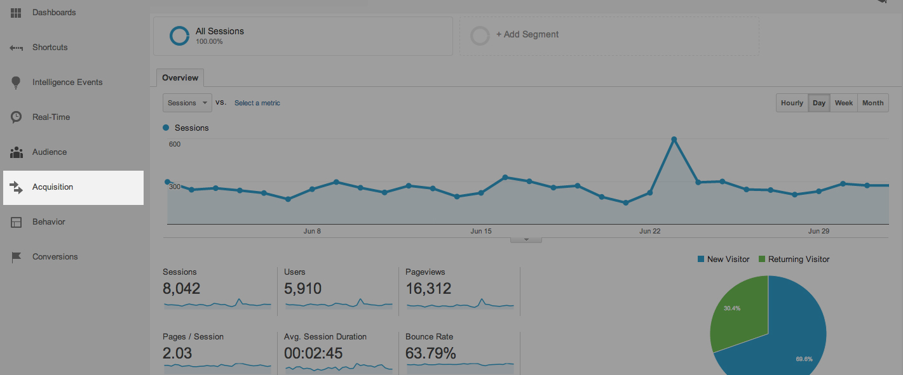The image size is (903, 375).
Task: Open the Dashboards grid icon
Action: (x=16, y=13)
